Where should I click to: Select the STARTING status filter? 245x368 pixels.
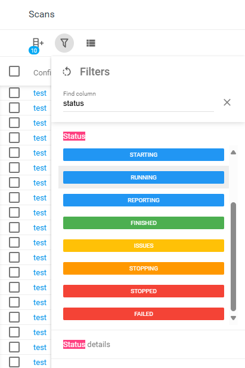[x=144, y=154]
